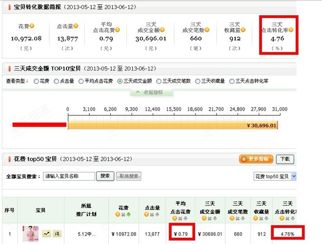Sort table by 花费 using green arrow
The height and width of the screenshot is (244, 322).
[x=128, y=215]
